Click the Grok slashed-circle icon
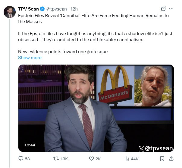Viewport: 182px width, 168px height. coord(164,9)
